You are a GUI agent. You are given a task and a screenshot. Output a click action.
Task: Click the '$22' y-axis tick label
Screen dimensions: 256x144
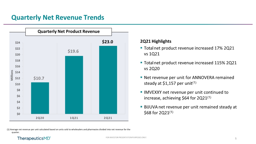coord(18,49)
